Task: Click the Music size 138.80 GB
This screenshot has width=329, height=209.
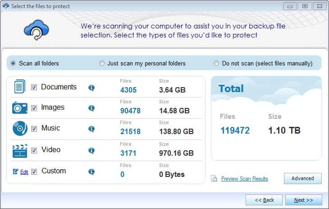Action: [x=176, y=131]
